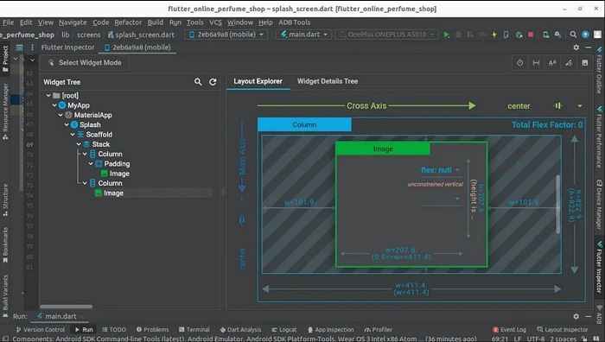Image resolution: width=605 pixels, height=342 pixels.
Task: Open the Event Log
Action: pos(509,330)
